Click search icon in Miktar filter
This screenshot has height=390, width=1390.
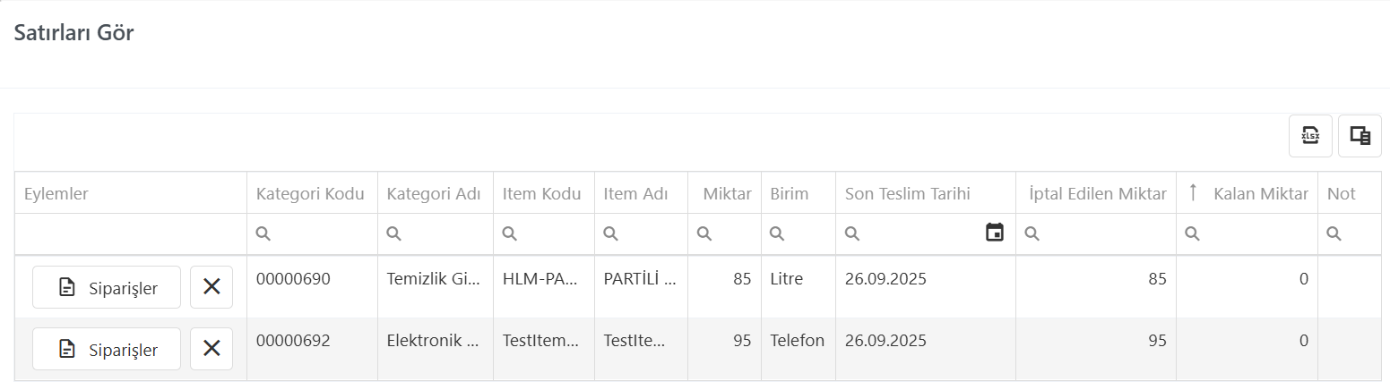[x=704, y=233]
